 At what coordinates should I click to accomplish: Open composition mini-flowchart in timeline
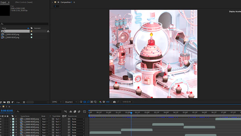(x=66, y=111)
